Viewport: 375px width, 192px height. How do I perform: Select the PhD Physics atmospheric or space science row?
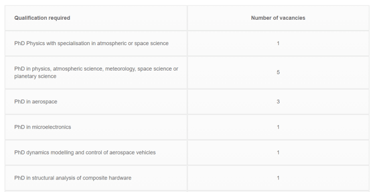[187, 44]
